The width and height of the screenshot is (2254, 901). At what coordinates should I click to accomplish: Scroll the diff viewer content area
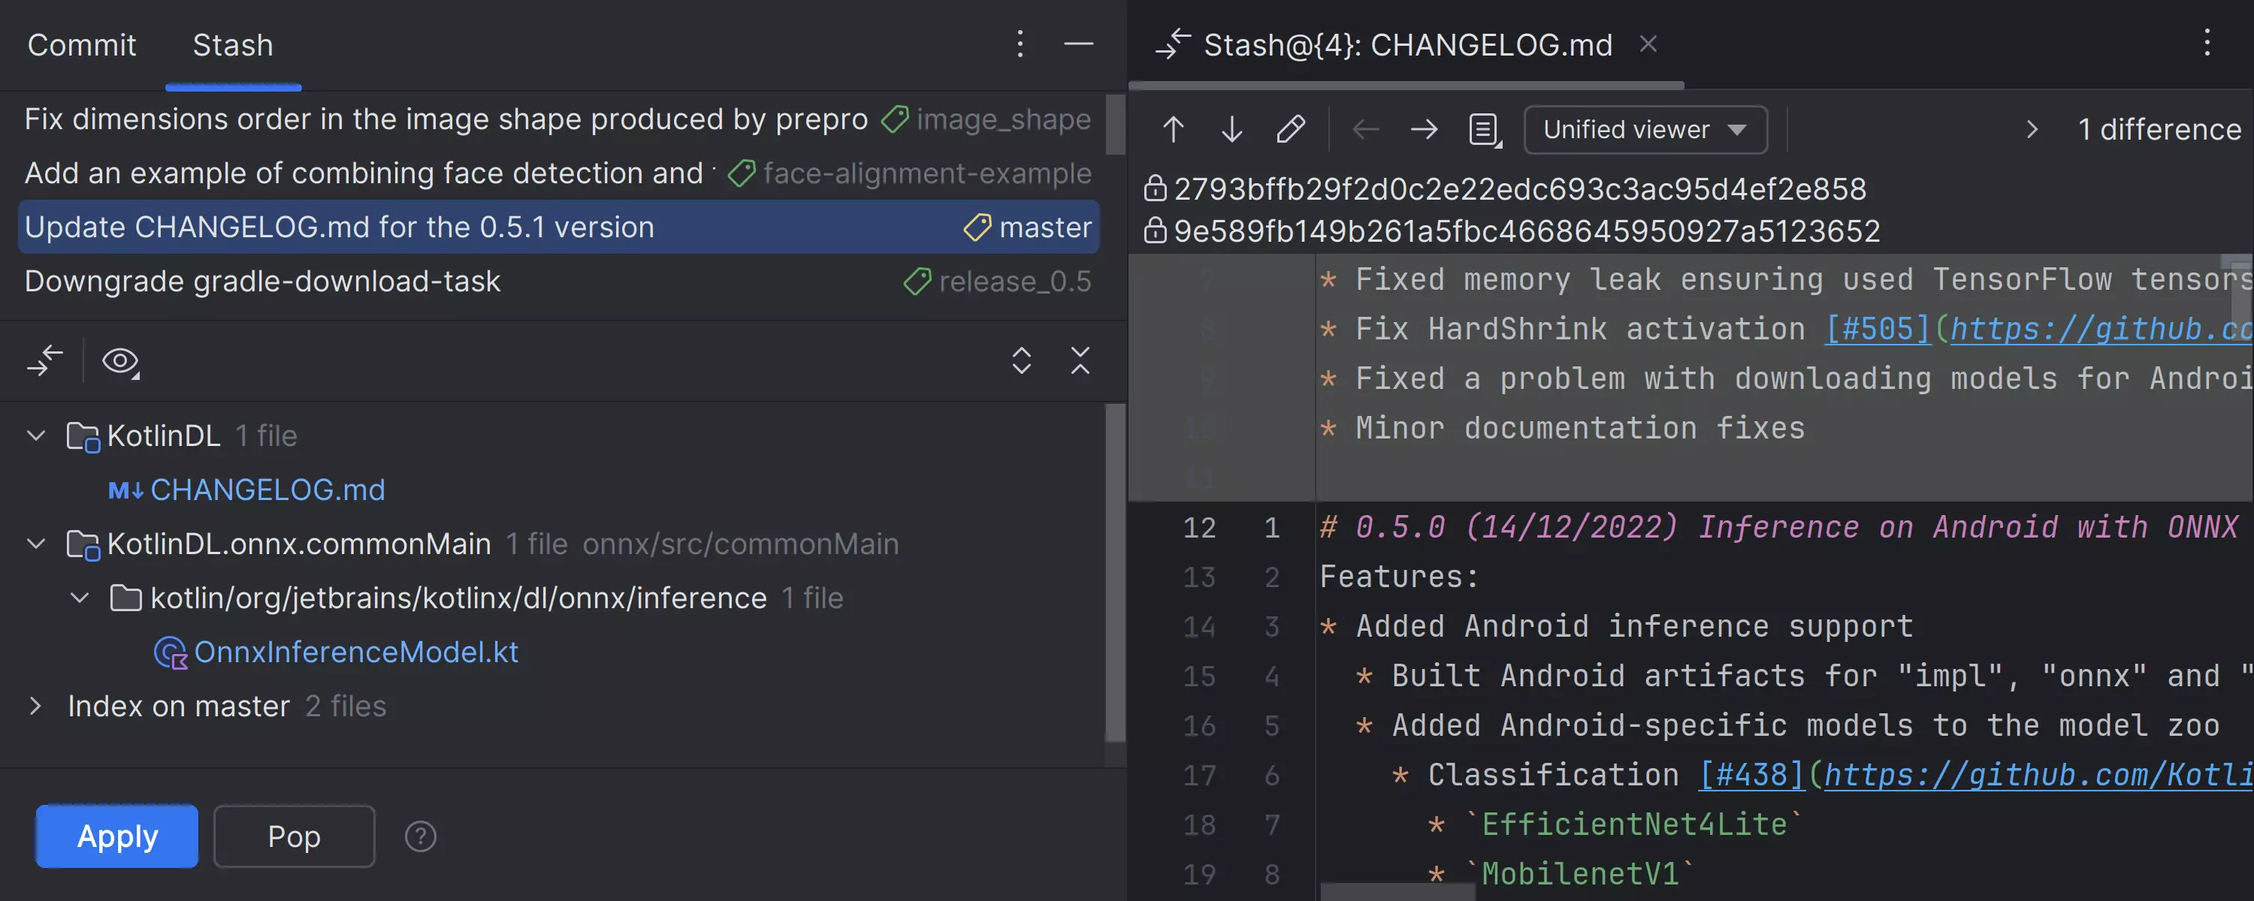pos(1697,575)
